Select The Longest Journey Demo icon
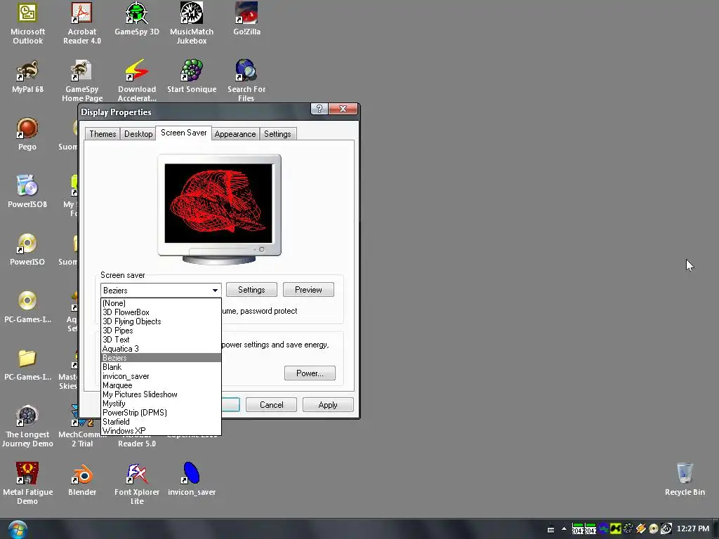Image resolution: width=719 pixels, height=539 pixels. 27,427
